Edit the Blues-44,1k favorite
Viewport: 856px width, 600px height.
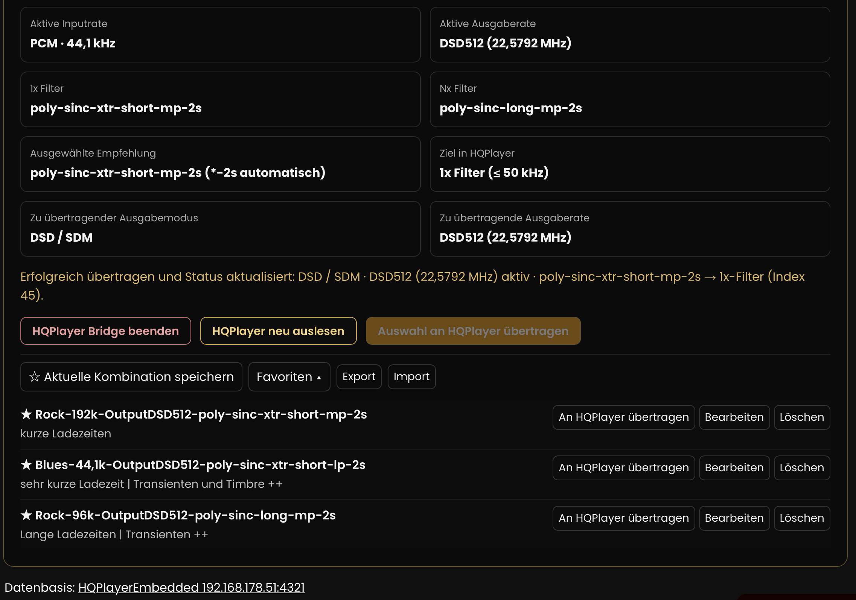pos(734,468)
